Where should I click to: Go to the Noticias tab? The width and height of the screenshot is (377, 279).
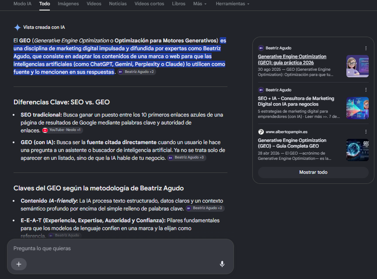[x=118, y=4]
